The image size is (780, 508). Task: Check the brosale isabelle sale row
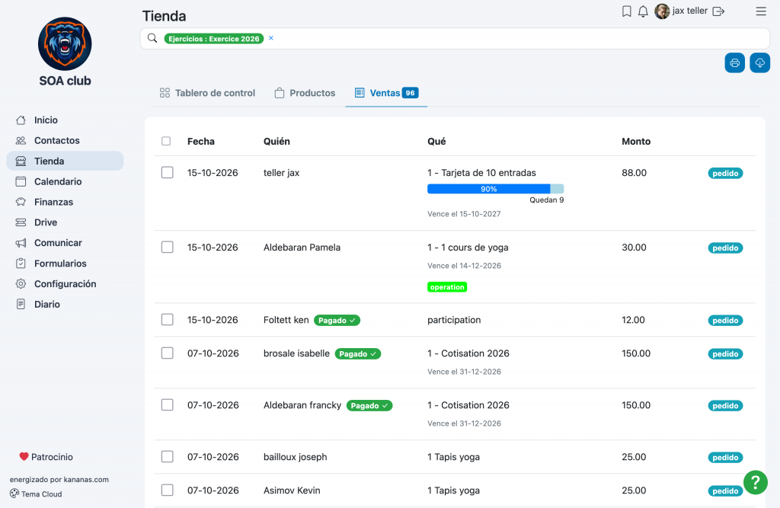point(167,353)
